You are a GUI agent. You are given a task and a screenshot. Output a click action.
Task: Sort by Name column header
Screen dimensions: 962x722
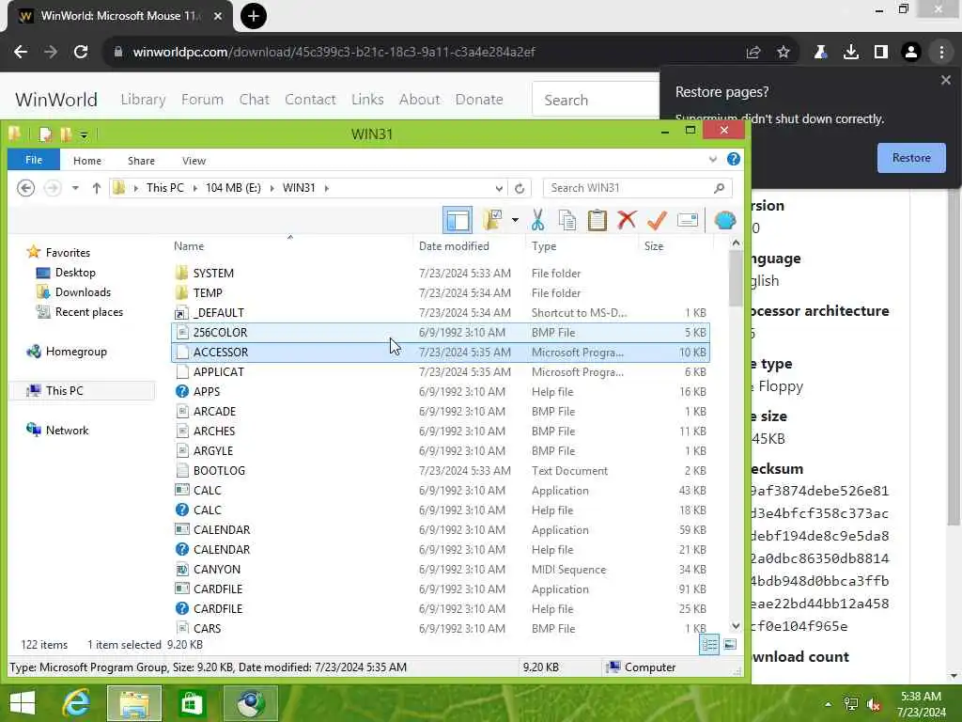click(x=188, y=246)
